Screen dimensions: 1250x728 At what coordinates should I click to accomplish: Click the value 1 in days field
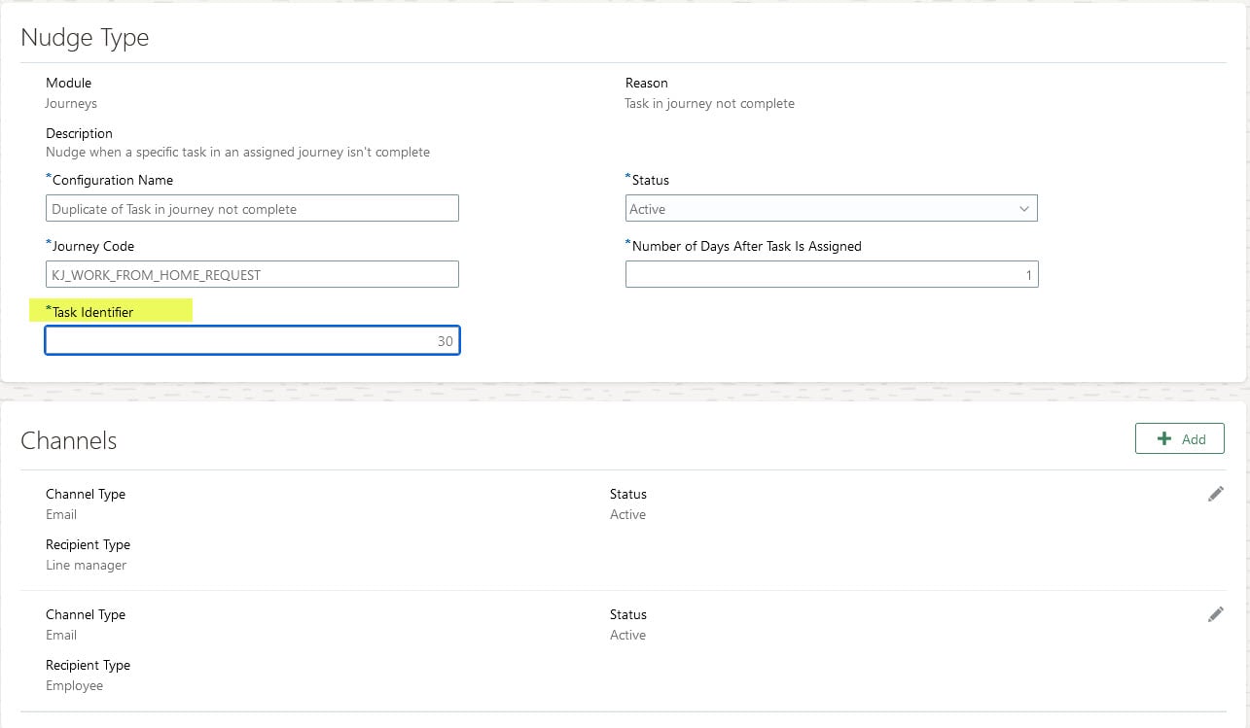[x=1027, y=274]
